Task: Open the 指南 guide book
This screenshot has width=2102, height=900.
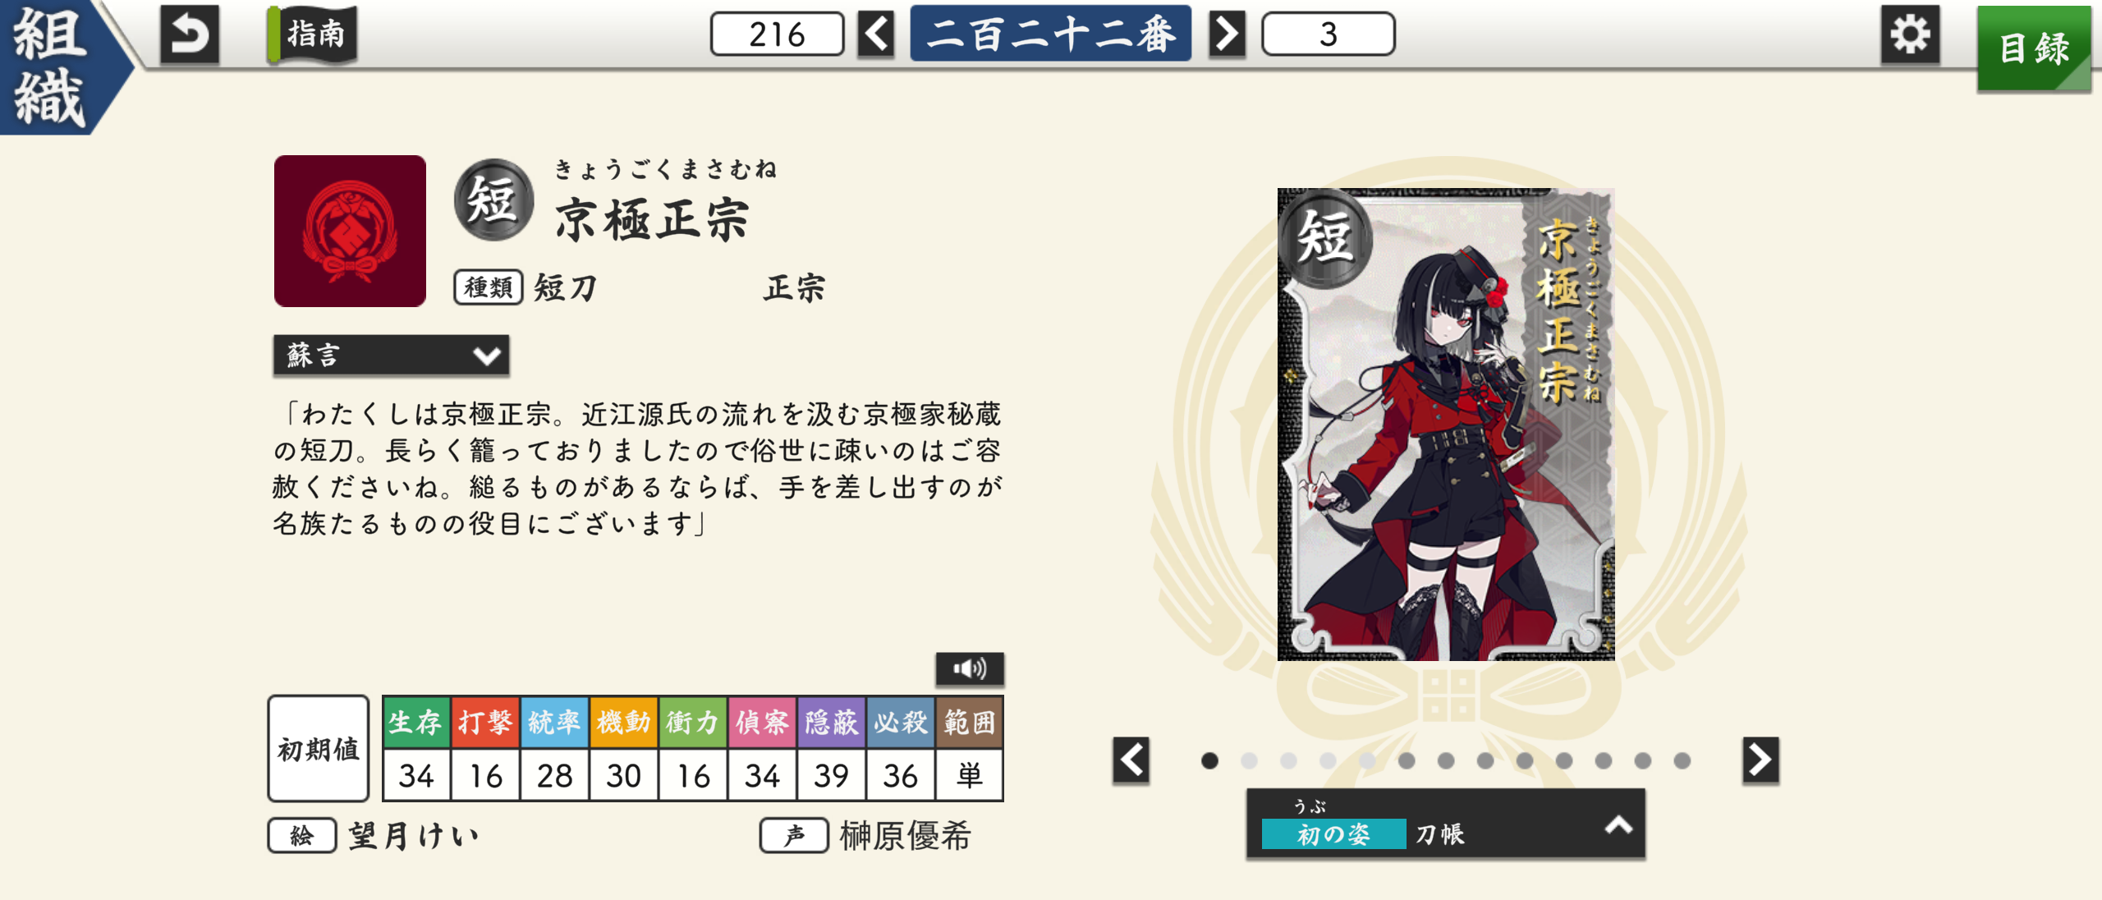Action: (313, 34)
